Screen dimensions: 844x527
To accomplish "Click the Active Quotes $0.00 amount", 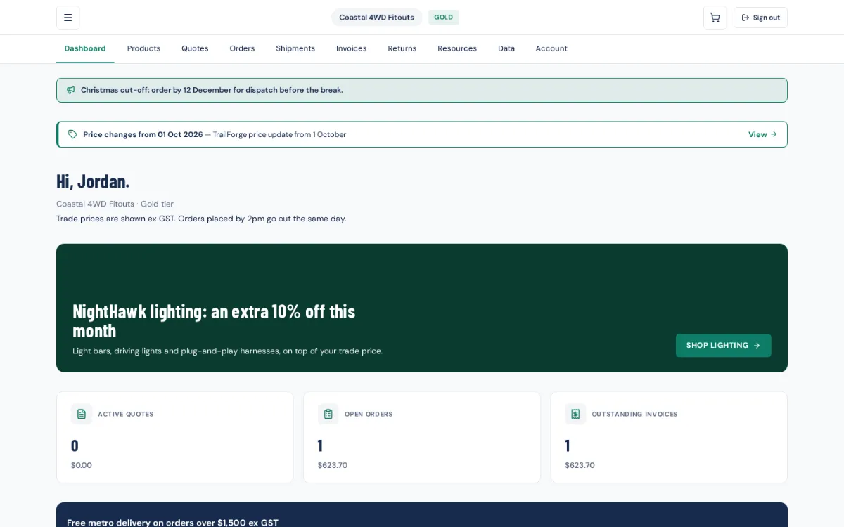I will (82, 465).
